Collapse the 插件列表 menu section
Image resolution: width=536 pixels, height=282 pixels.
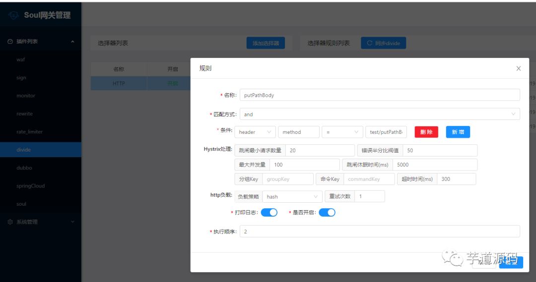tap(72, 41)
